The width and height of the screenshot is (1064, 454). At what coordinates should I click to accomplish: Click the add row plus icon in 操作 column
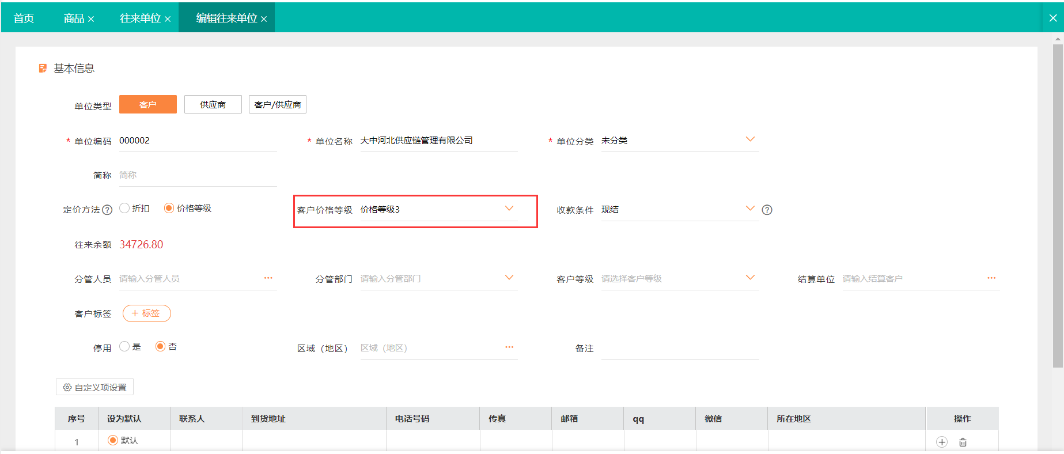click(942, 442)
